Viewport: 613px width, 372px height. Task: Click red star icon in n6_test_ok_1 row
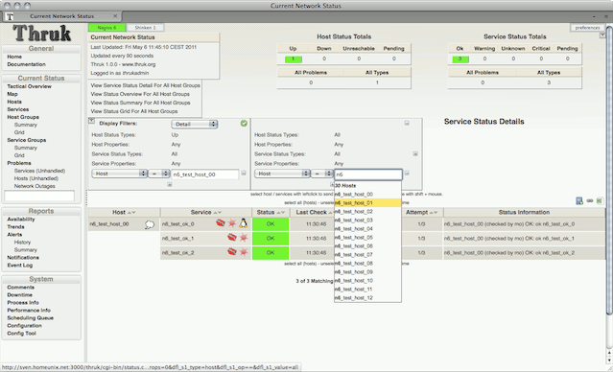tap(244, 238)
